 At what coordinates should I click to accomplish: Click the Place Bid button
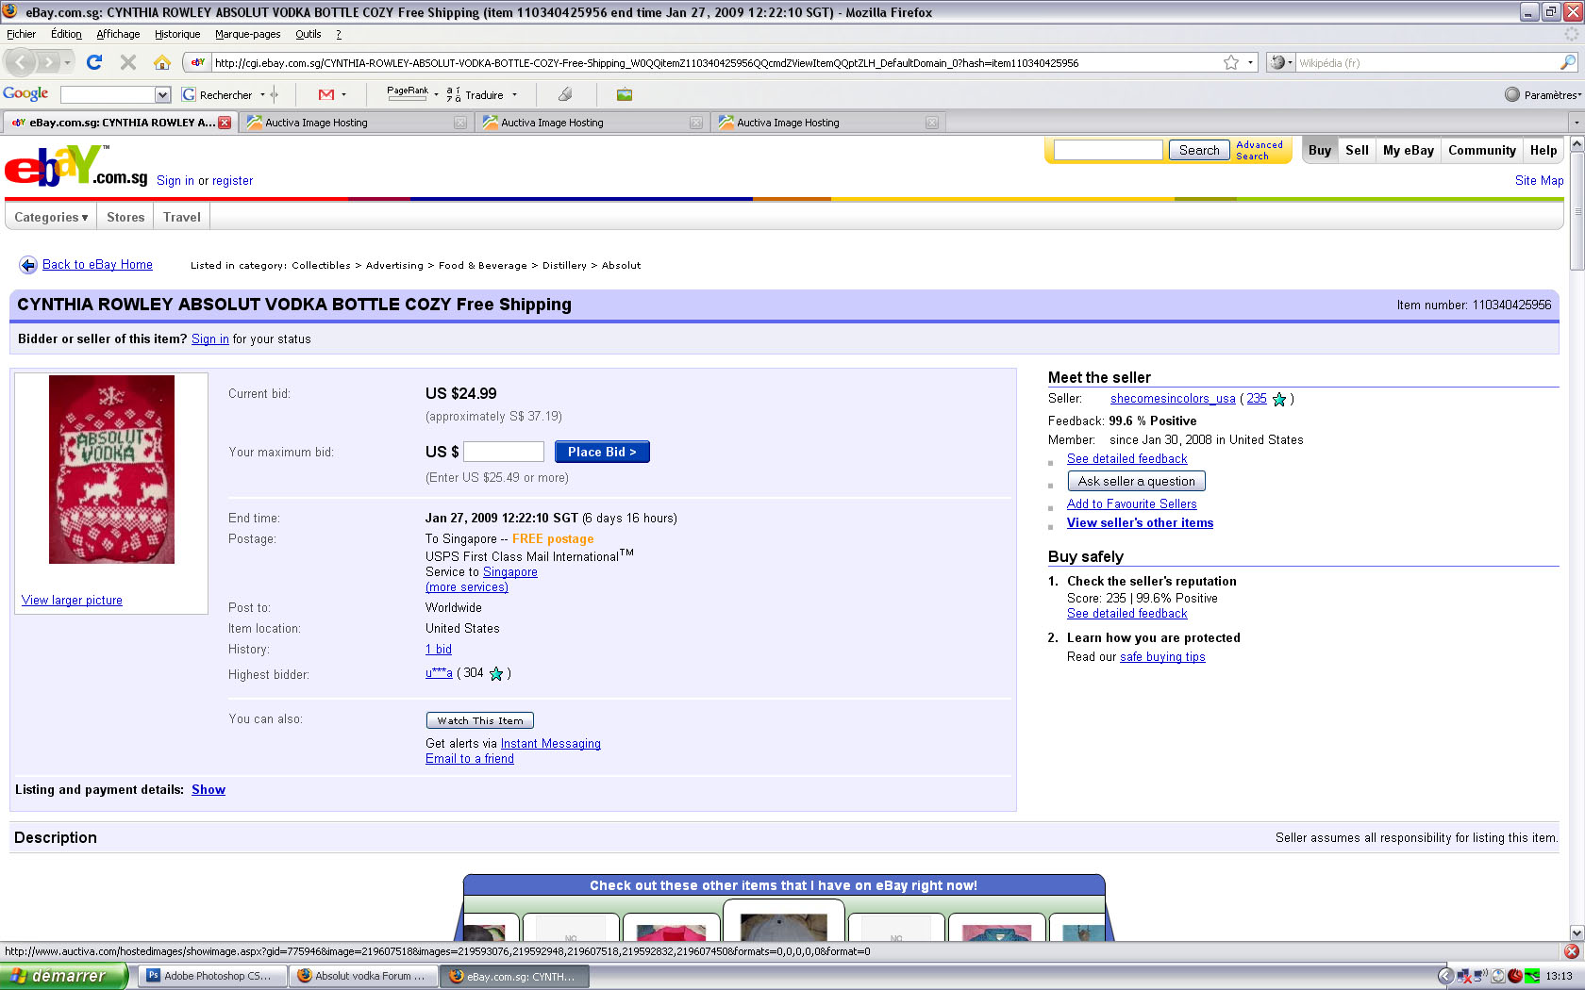pyautogui.click(x=602, y=452)
